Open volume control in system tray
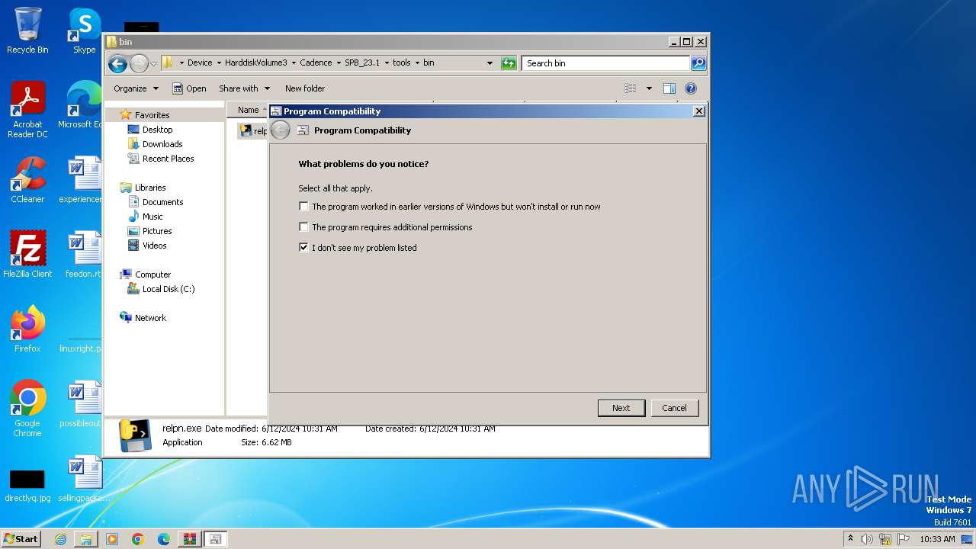The image size is (976, 549). (x=867, y=539)
